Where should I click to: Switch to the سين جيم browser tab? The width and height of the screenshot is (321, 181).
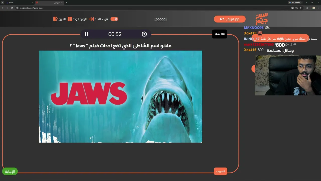coord(49,3)
